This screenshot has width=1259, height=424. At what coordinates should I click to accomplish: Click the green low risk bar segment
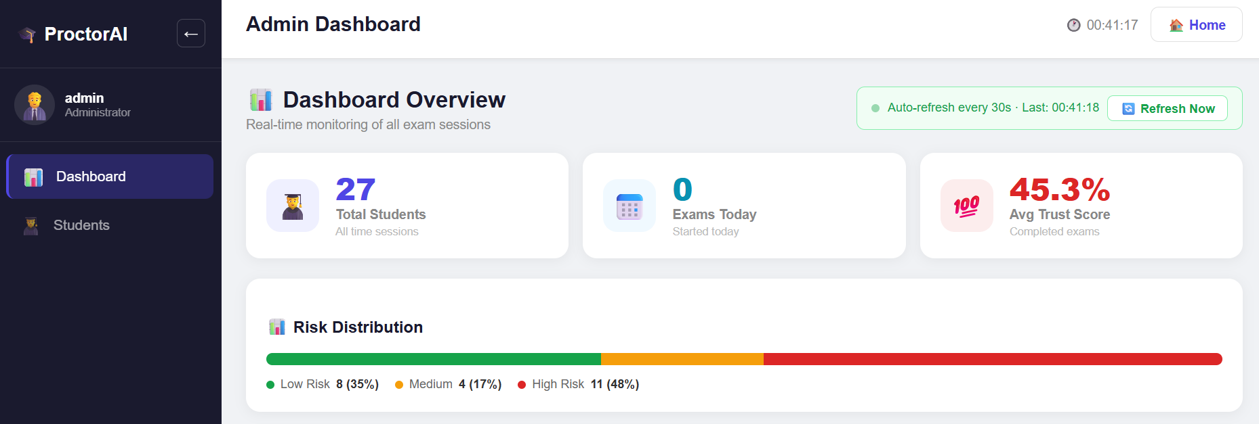[434, 359]
